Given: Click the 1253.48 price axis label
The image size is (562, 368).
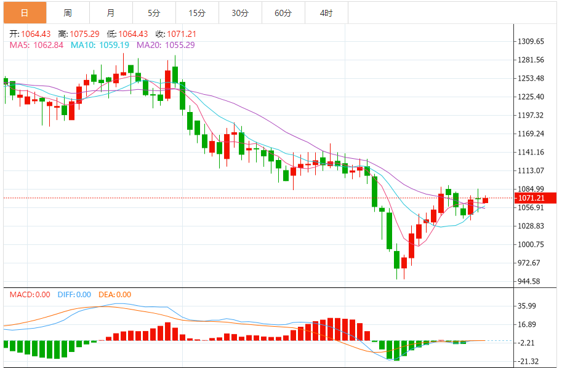Looking at the screenshot, I should (x=531, y=79).
